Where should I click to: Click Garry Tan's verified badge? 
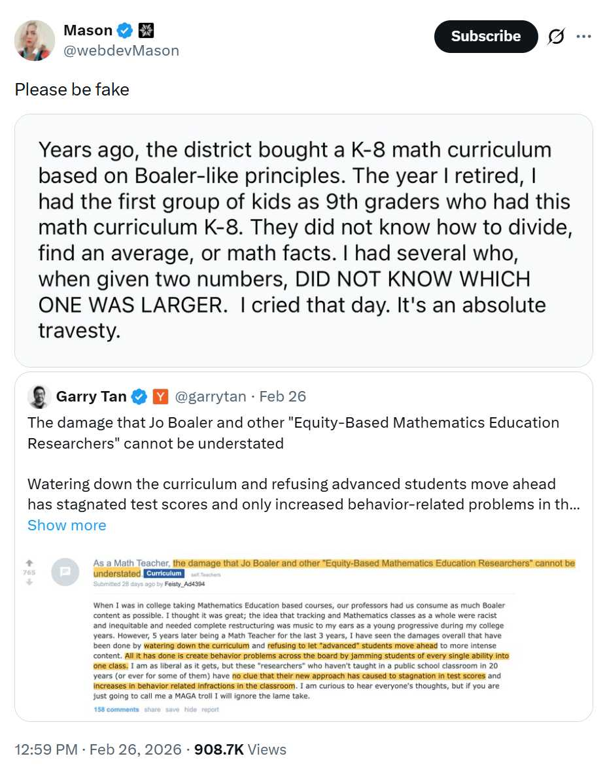click(x=139, y=396)
